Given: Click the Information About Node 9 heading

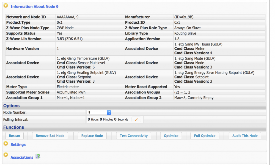Looking at the screenshot, I should click(34, 7).
